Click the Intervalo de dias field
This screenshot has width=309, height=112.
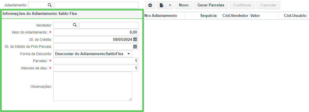coord(96,68)
